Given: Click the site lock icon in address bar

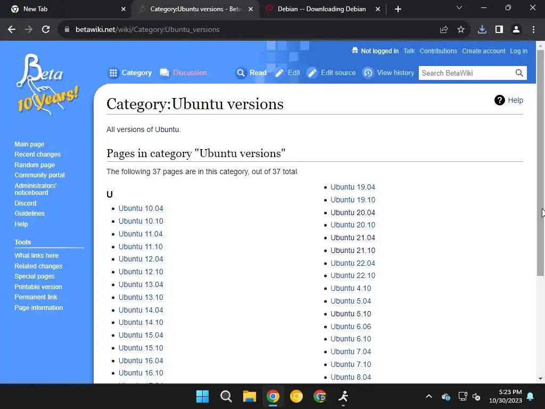Looking at the screenshot, I should click(x=67, y=30).
